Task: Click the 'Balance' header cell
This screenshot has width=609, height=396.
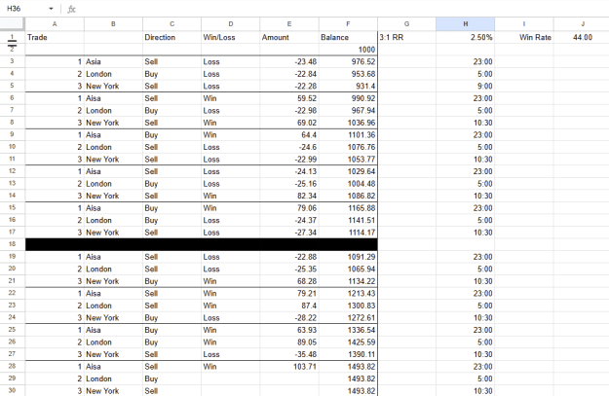Action: click(348, 37)
